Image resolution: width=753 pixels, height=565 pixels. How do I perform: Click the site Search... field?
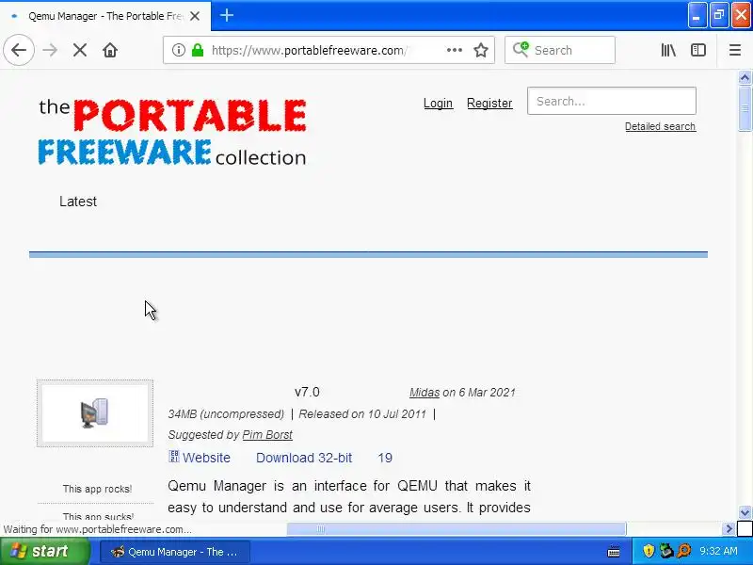click(611, 101)
